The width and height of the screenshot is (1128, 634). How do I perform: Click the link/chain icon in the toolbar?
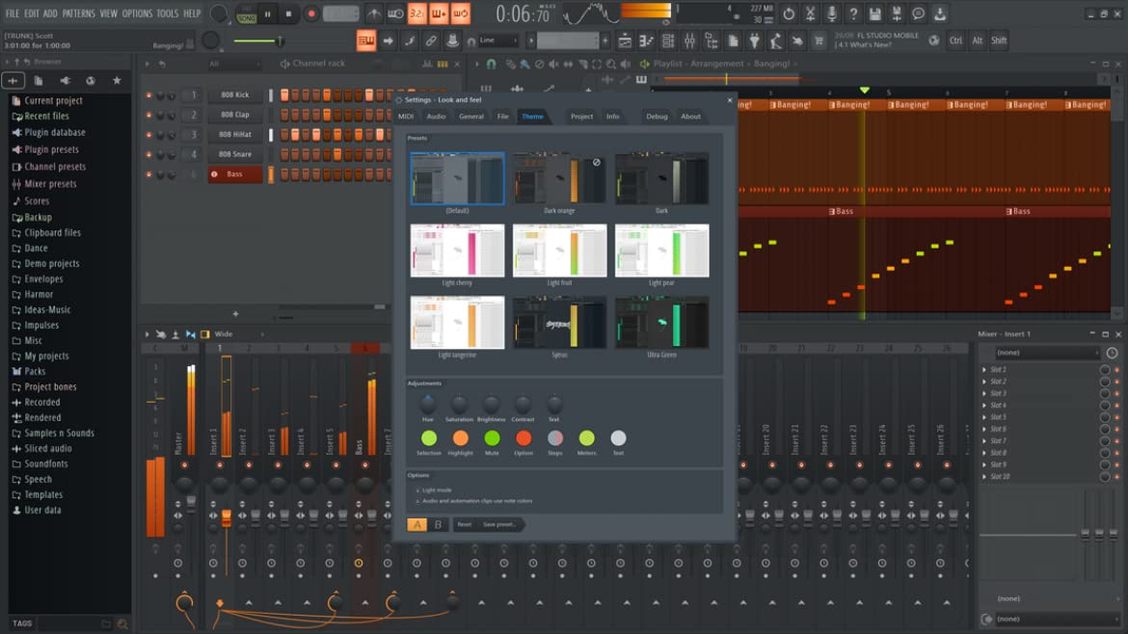431,40
